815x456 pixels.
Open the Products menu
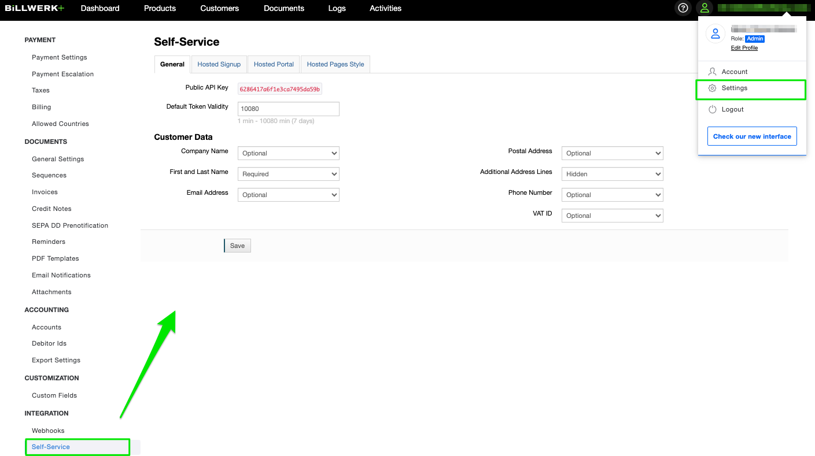(x=160, y=8)
